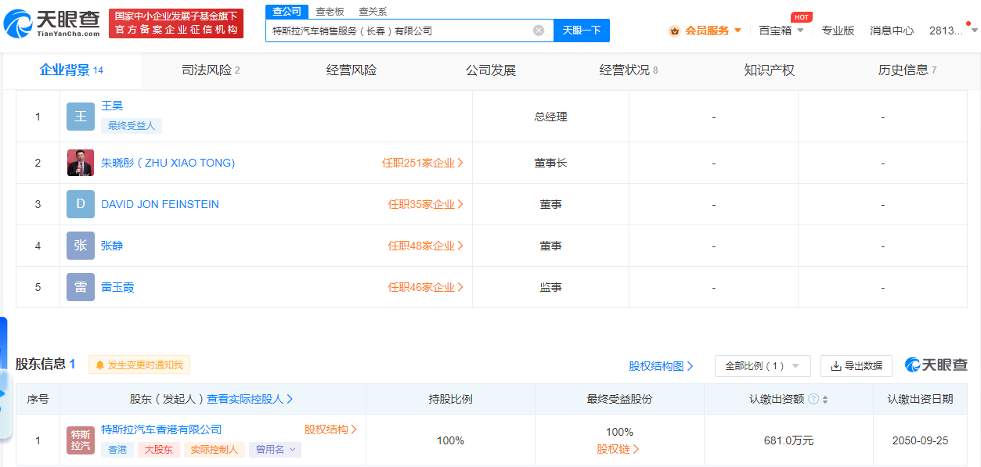Screen dimensions: 981x467
Task: Click the 681.0万元 capital value
Action: (788, 440)
